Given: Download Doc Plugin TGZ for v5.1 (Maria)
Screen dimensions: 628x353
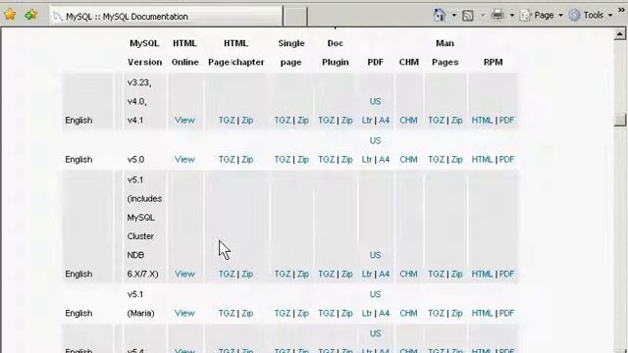Looking at the screenshot, I should tap(327, 313).
